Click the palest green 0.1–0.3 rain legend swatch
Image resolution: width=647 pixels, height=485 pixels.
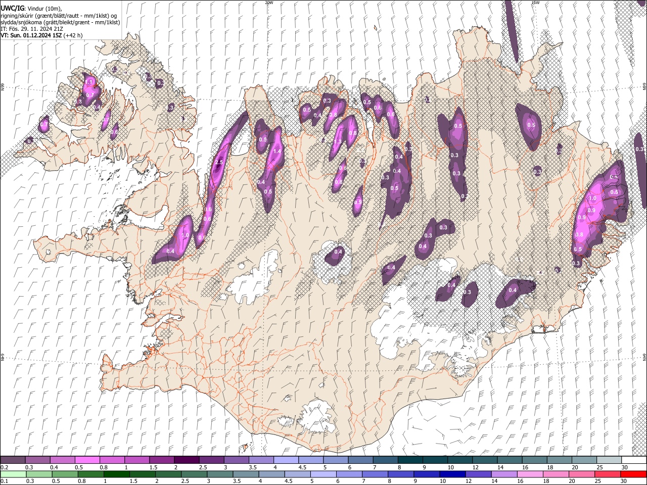(x=13, y=474)
